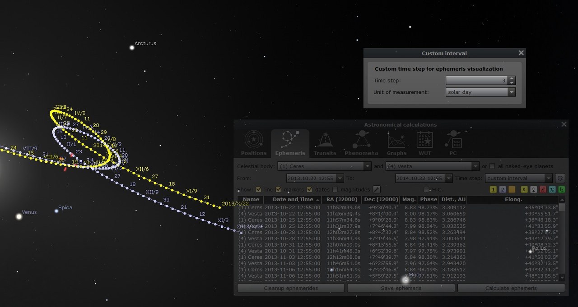Check all naked-eye planets option
Viewport: 578px width, 307px height.
492,166
